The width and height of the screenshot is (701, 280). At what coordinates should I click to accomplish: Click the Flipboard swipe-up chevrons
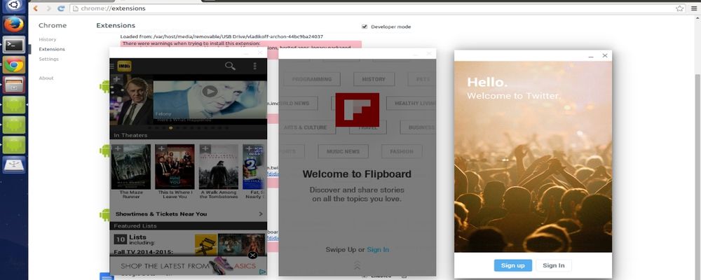(357, 266)
